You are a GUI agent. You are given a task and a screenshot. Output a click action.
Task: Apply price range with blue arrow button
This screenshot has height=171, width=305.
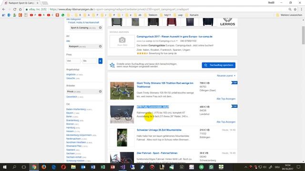(x=101, y=61)
